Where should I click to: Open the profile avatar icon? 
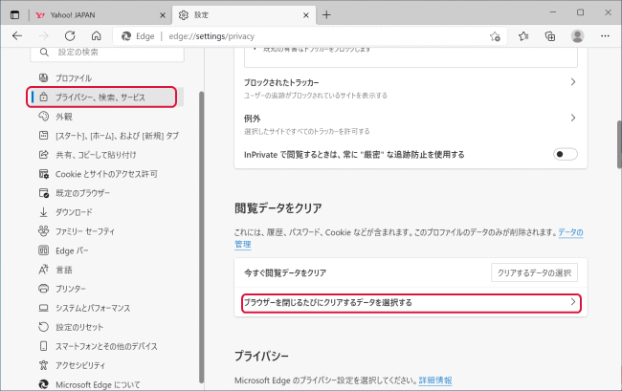pyautogui.click(x=578, y=36)
